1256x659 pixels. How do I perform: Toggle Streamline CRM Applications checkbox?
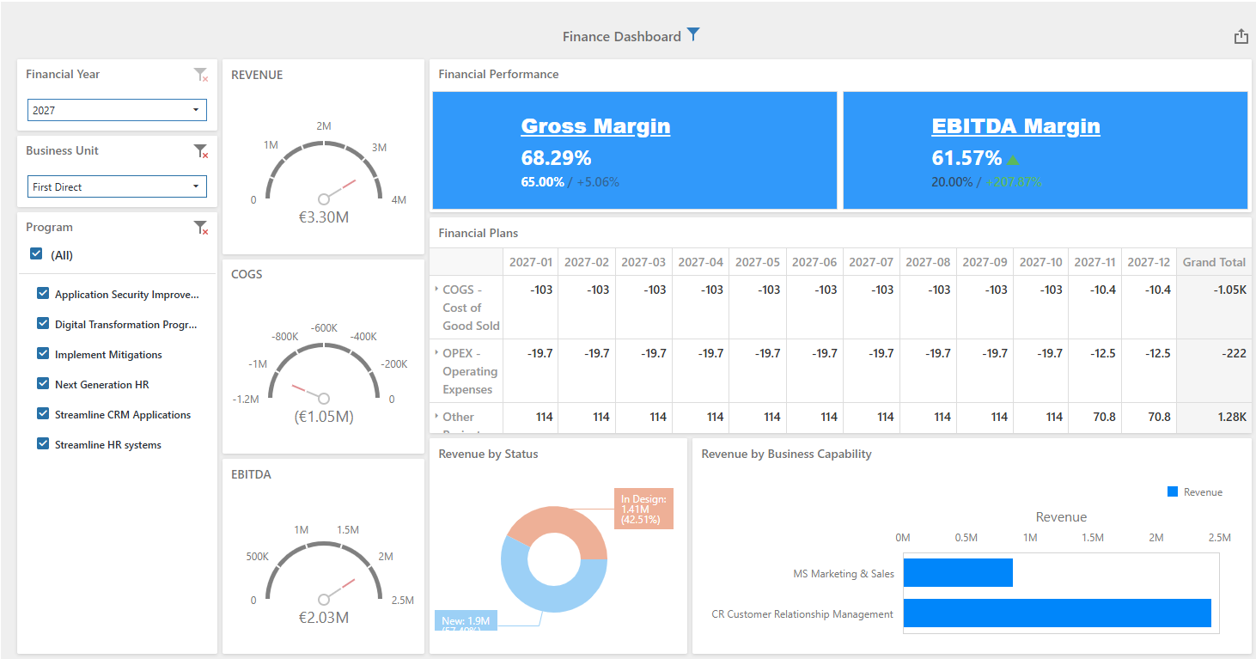pos(43,413)
